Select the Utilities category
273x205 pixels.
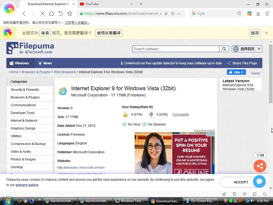pos(30,136)
